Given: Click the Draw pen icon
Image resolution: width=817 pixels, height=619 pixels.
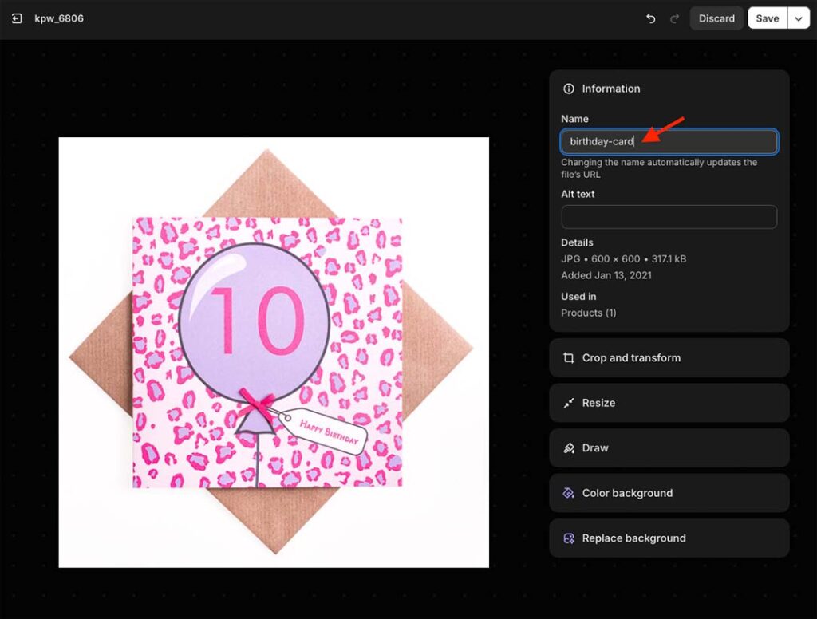Looking at the screenshot, I should 568,448.
